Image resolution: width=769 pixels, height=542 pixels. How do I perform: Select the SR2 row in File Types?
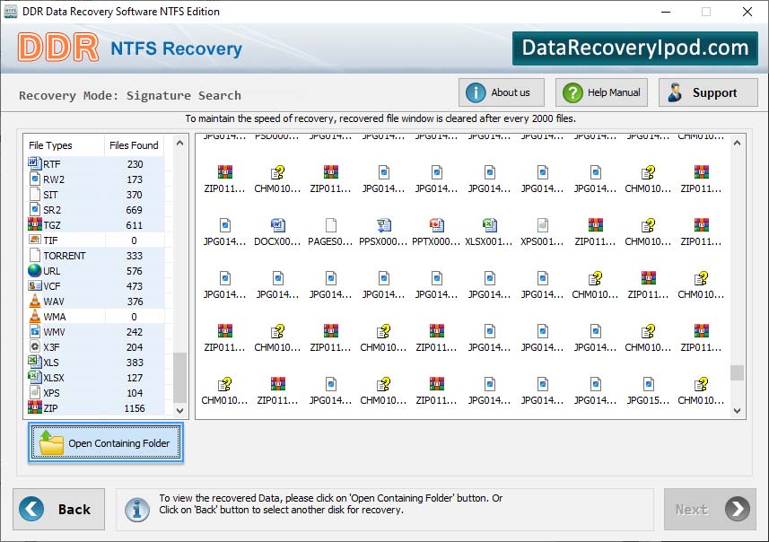click(x=95, y=209)
